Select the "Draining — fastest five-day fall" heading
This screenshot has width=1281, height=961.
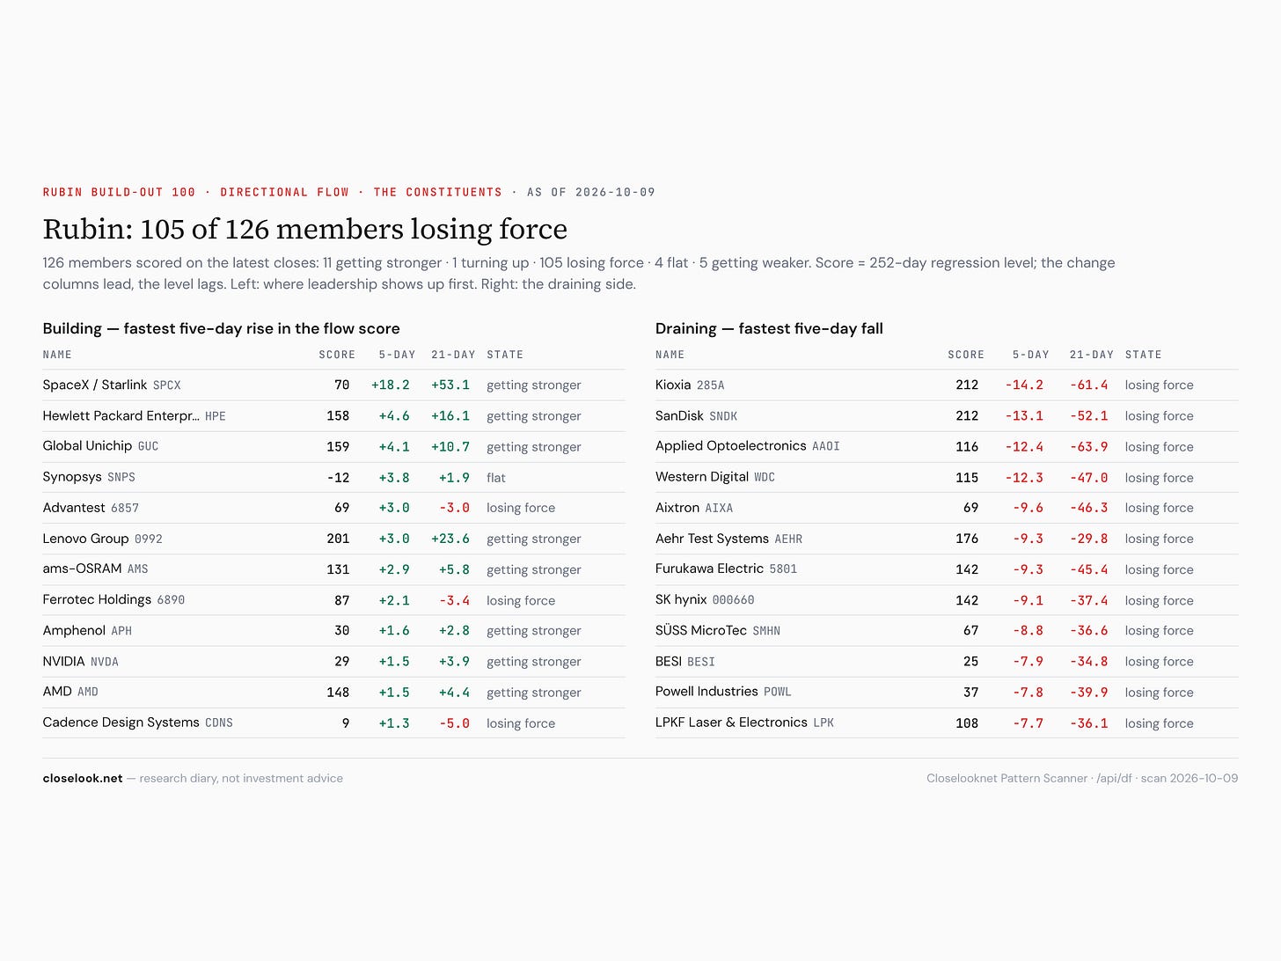point(769,328)
